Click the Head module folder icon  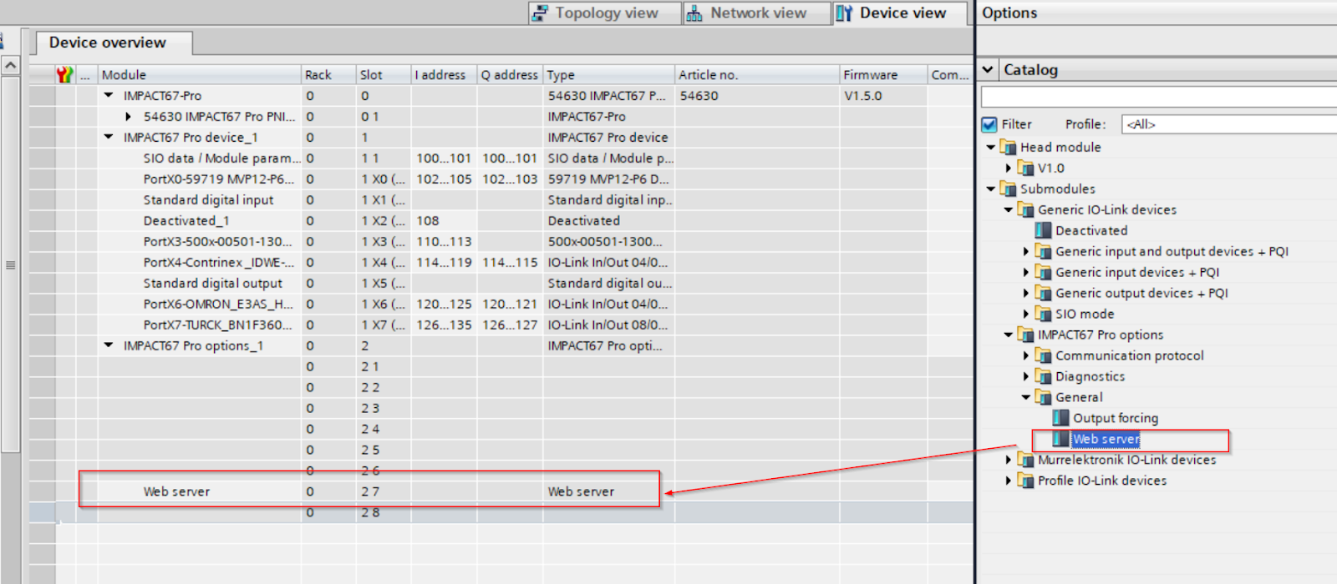point(1008,148)
